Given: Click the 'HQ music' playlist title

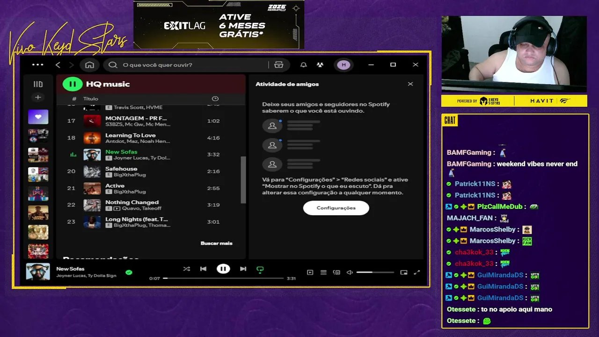Looking at the screenshot, I should point(108,84).
